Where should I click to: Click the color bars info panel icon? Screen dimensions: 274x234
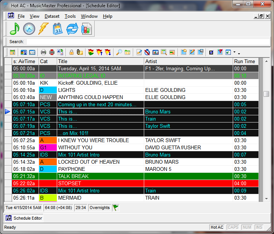(23, 52)
